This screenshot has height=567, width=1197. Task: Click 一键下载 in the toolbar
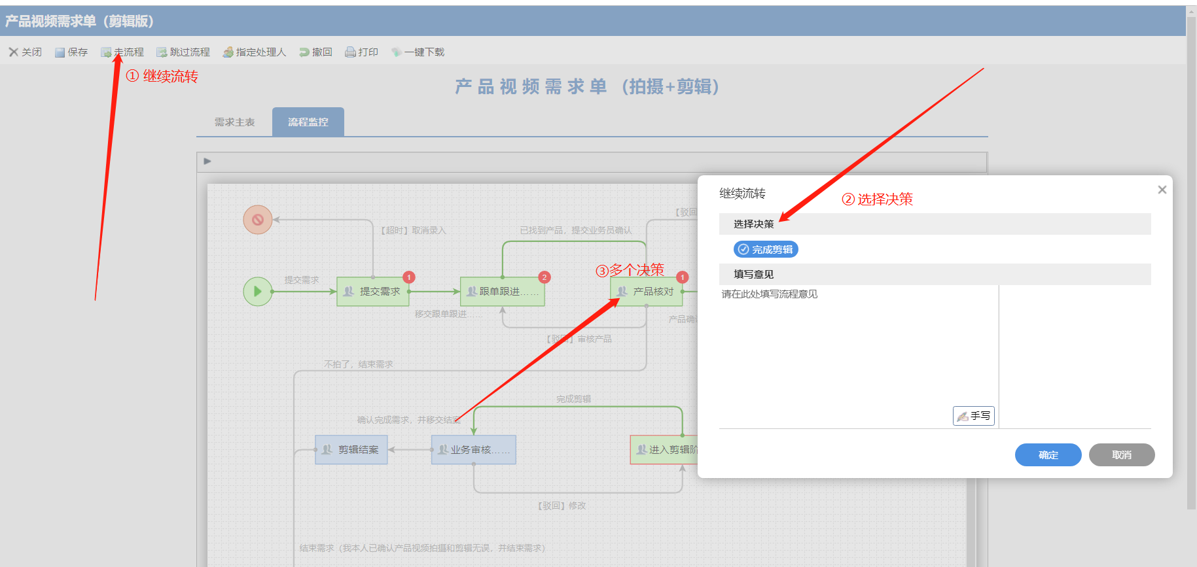(x=418, y=52)
